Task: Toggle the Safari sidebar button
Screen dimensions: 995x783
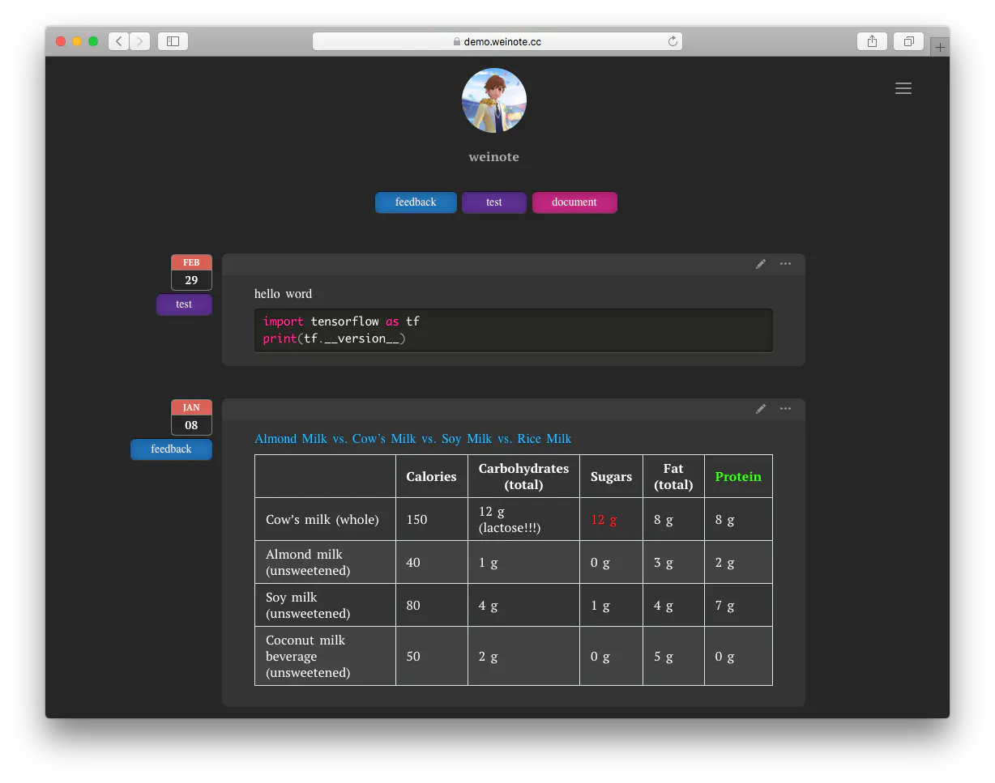Action: (x=173, y=41)
